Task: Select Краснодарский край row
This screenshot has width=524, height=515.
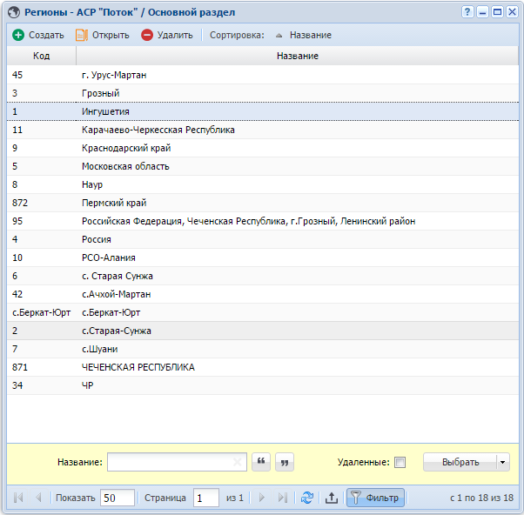Action: click(x=263, y=148)
